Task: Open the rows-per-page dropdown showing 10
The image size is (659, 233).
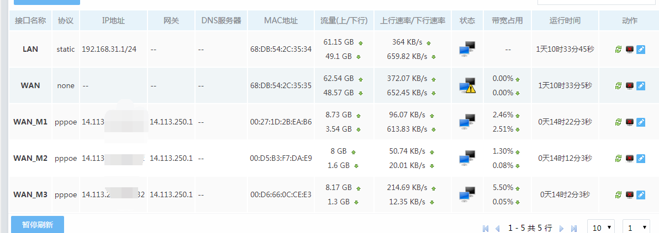Action: [x=602, y=227]
